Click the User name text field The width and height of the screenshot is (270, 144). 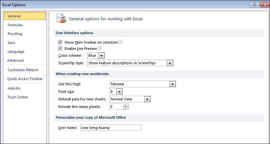click(x=111, y=128)
